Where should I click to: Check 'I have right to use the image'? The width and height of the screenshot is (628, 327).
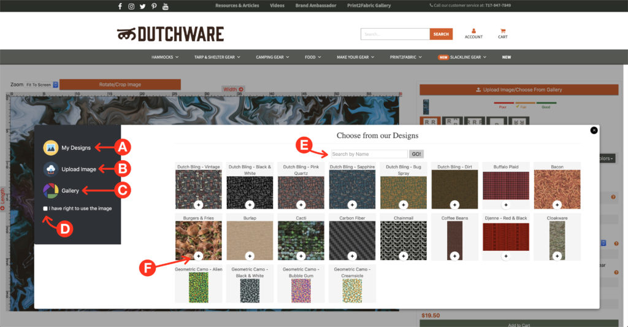tap(45, 209)
